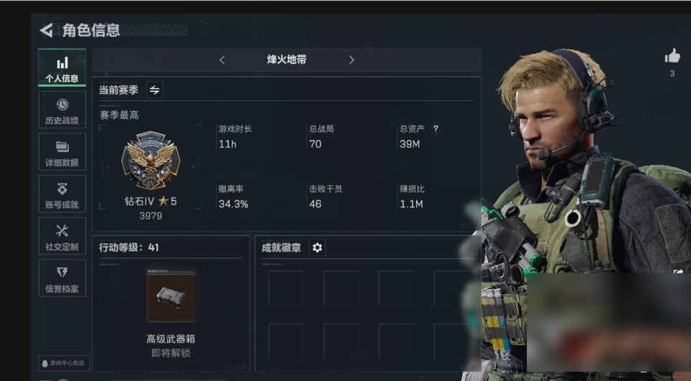Switch to the previous mode with the left chevron
Viewport: 691px width, 381px height.
[x=222, y=60]
